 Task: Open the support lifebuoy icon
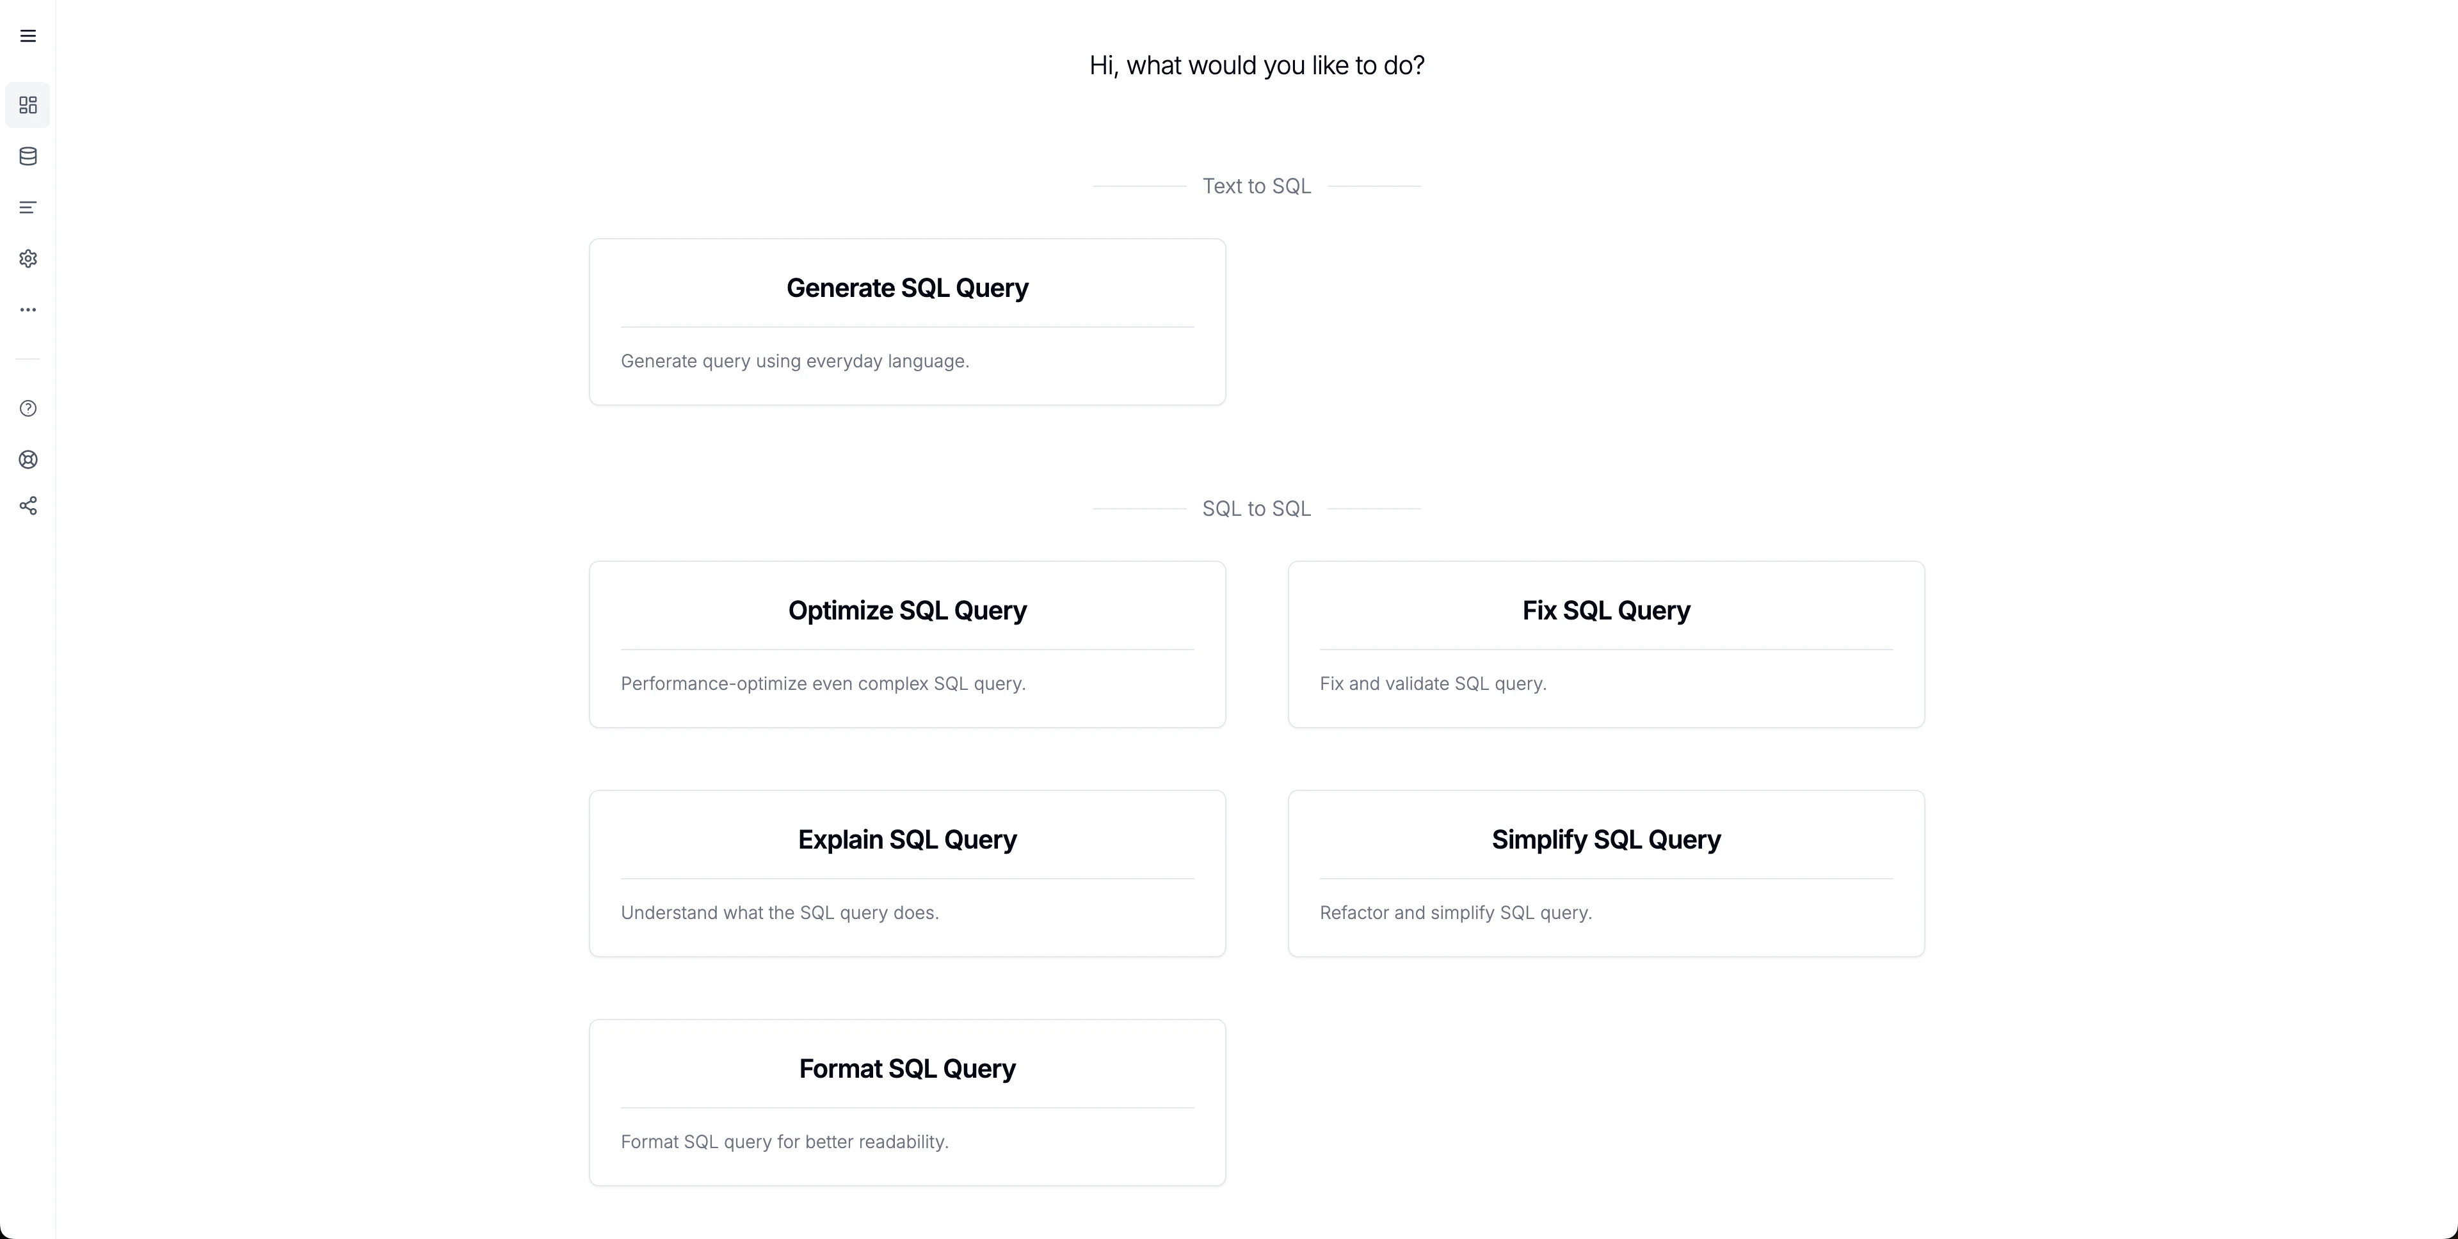pos(28,460)
